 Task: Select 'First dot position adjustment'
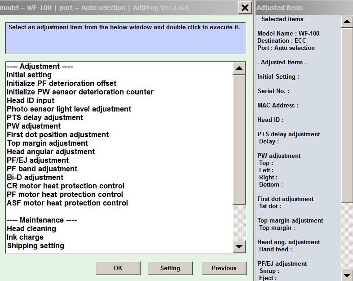(57, 135)
